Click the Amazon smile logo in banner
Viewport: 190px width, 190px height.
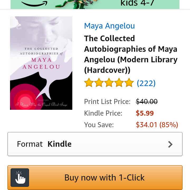(x=34, y=4)
